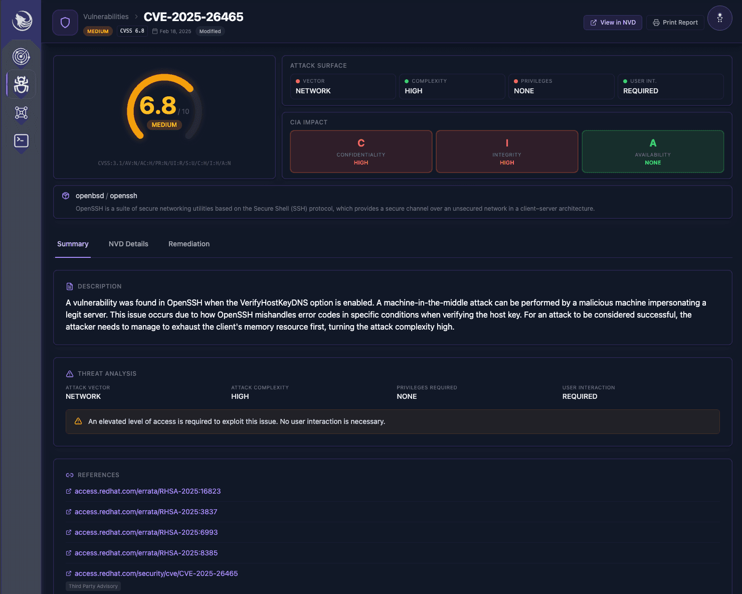
Task: Click the View in NVD button
Action: [613, 22]
